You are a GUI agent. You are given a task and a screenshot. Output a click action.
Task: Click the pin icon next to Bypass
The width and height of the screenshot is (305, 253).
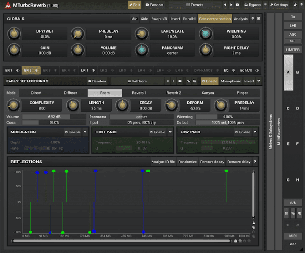pyautogui.click(x=265, y=5)
